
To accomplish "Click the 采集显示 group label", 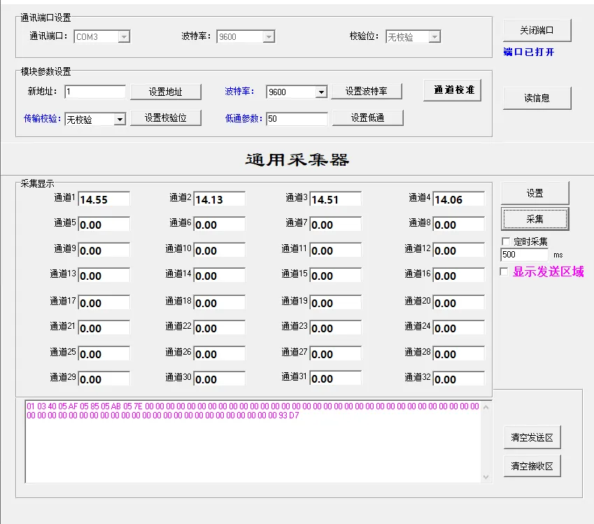I will point(37,184).
